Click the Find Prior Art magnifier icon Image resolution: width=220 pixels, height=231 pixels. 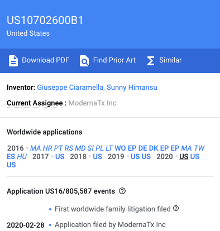pos(84,61)
